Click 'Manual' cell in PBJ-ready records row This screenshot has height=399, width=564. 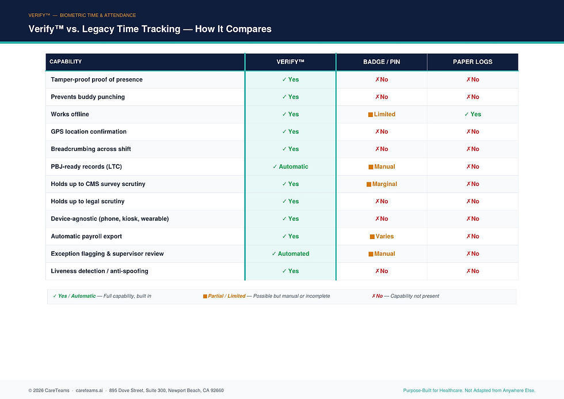[382, 166]
